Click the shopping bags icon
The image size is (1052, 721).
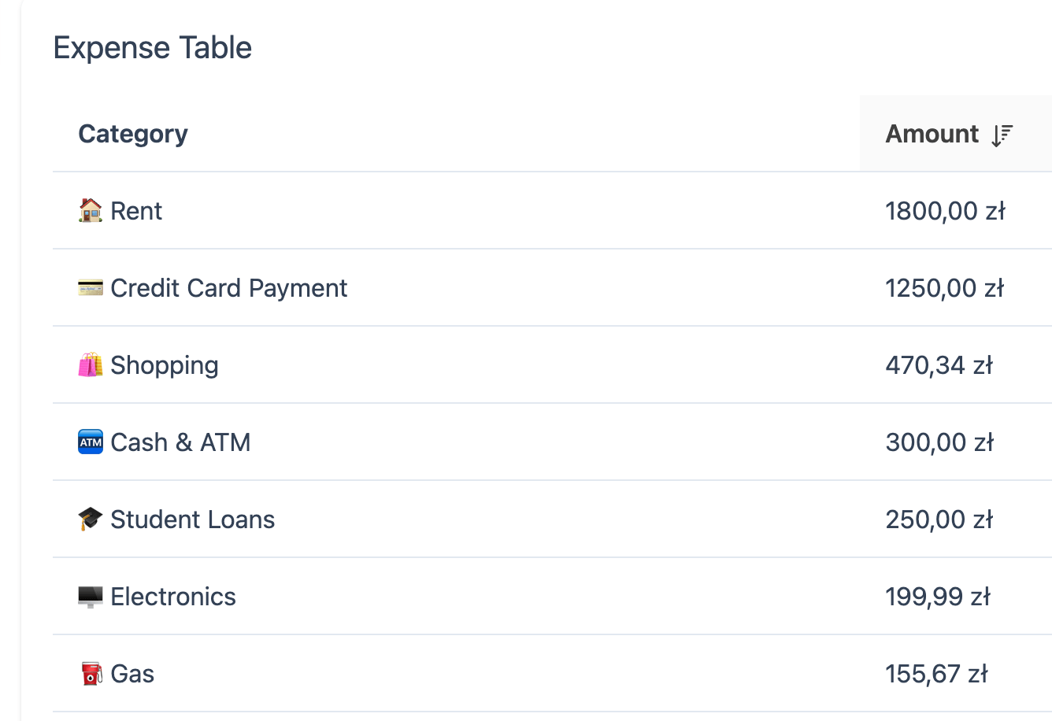[x=91, y=365]
